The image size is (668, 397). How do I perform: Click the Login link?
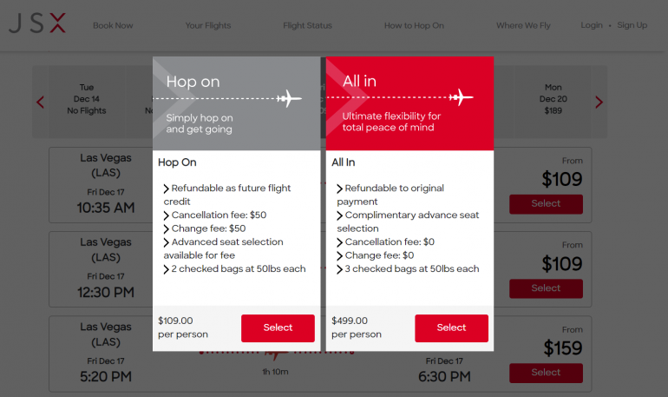(592, 25)
